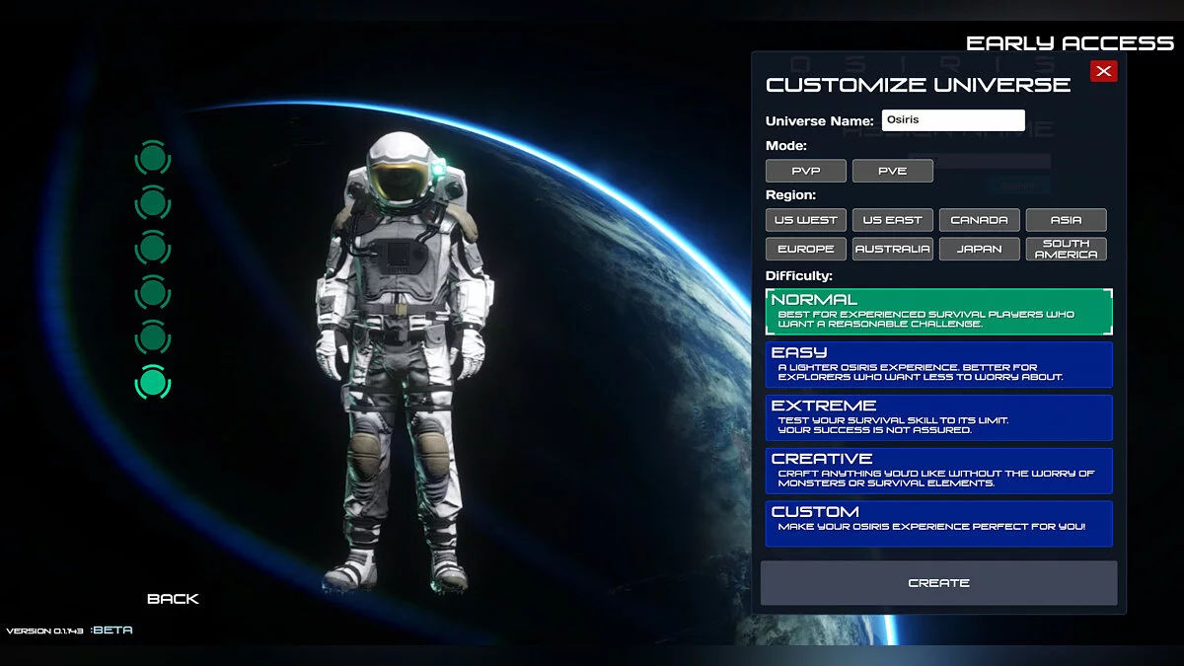Image resolution: width=1184 pixels, height=666 pixels.
Task: Choose US East region
Action: [x=893, y=220]
